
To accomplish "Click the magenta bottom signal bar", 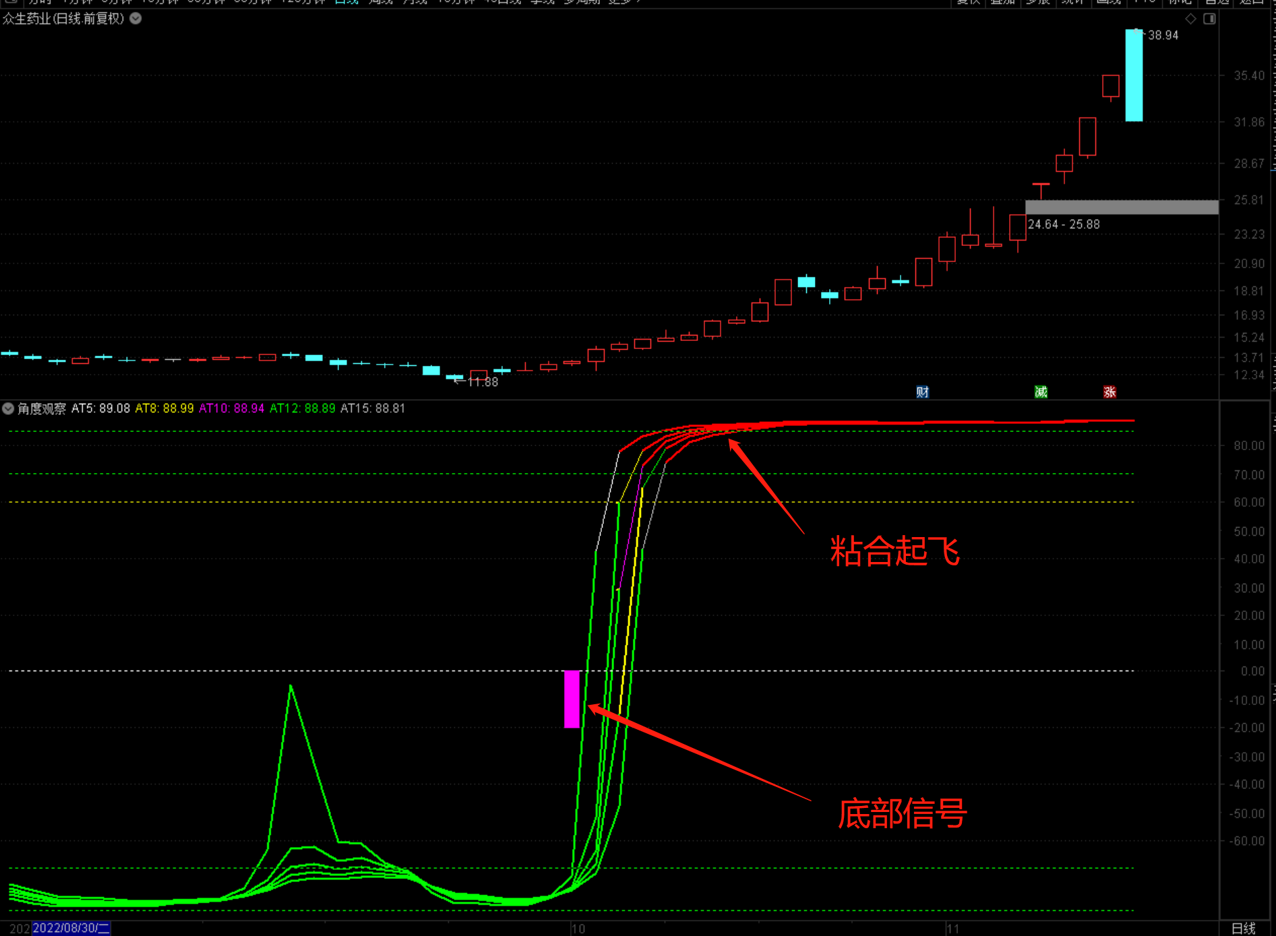I will (x=572, y=699).
